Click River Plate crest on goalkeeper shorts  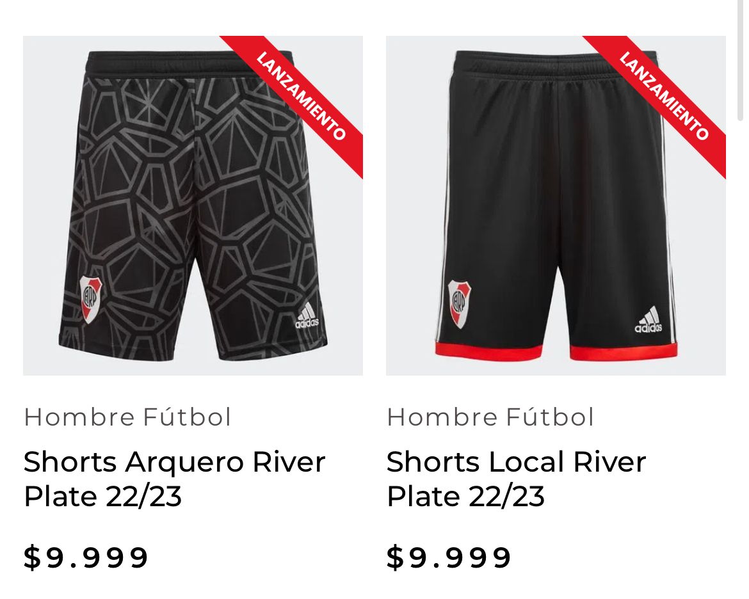(x=91, y=299)
